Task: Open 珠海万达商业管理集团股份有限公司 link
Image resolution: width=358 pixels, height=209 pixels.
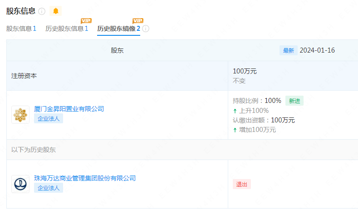Action: [x=85, y=178]
